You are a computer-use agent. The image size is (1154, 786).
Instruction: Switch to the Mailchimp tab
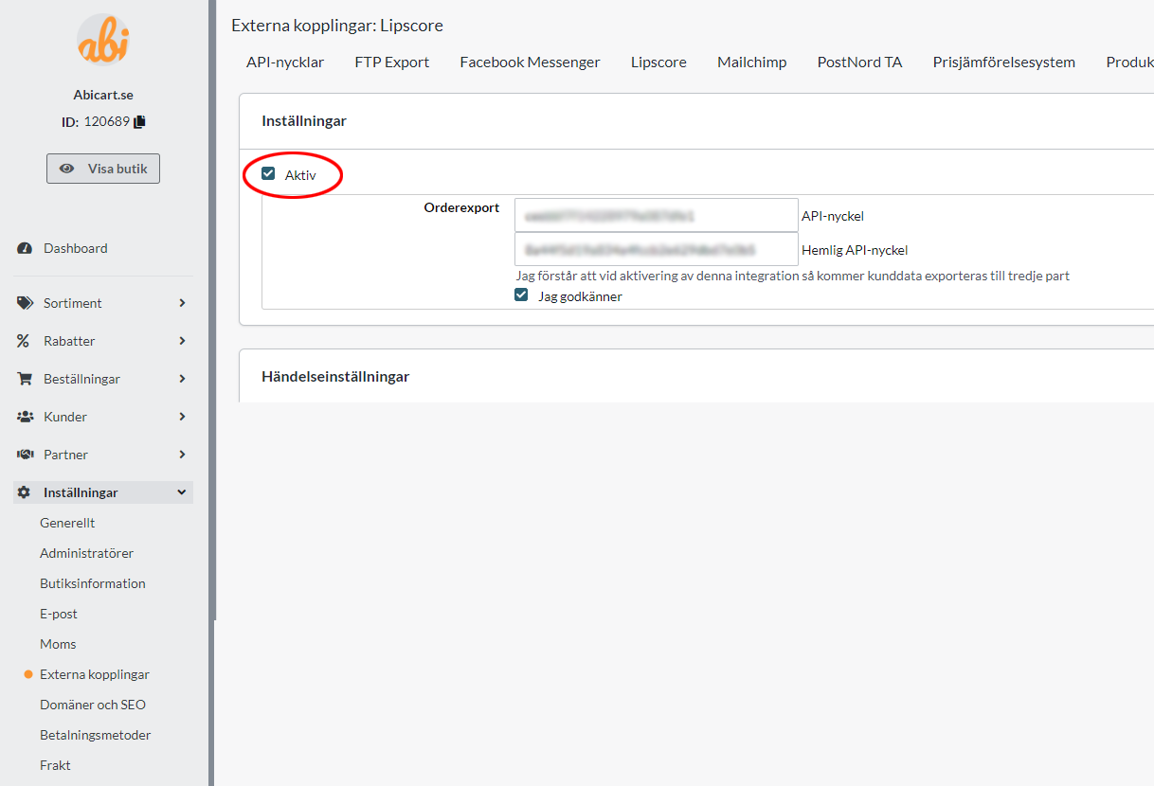pyautogui.click(x=751, y=63)
